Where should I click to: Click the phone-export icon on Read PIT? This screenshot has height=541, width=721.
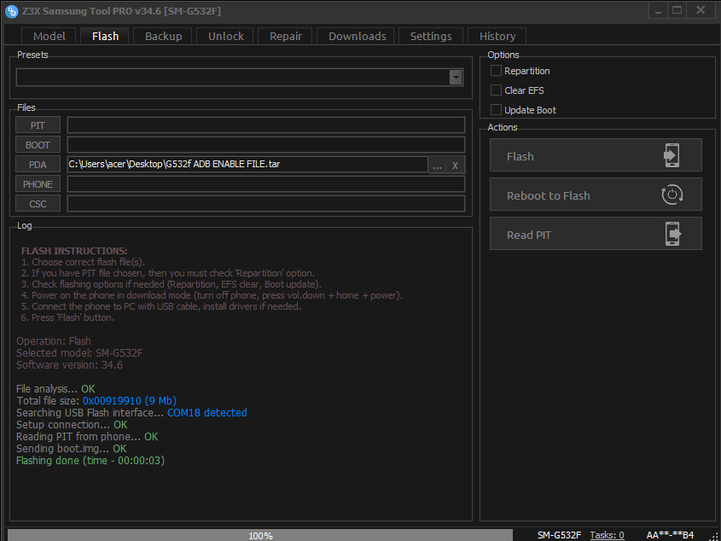(x=673, y=234)
